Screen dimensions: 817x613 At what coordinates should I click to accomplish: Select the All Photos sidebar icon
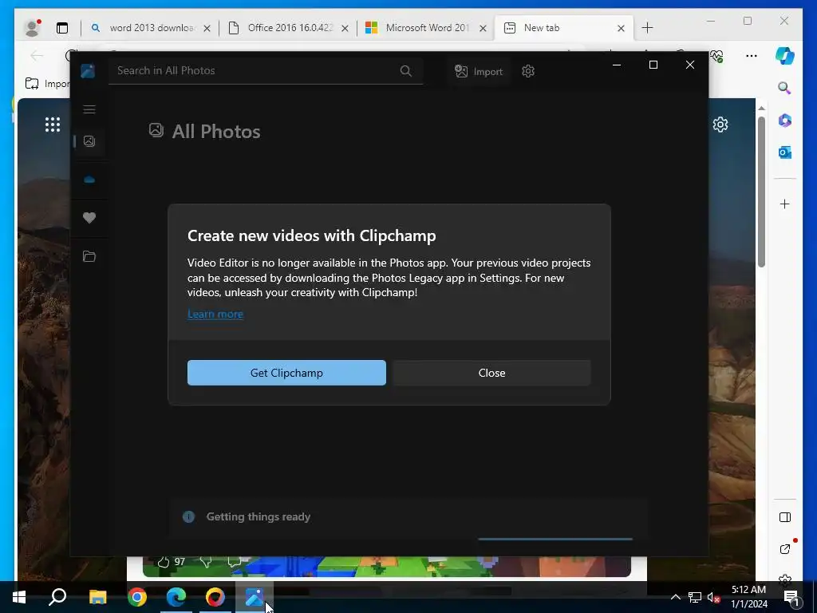(x=89, y=141)
